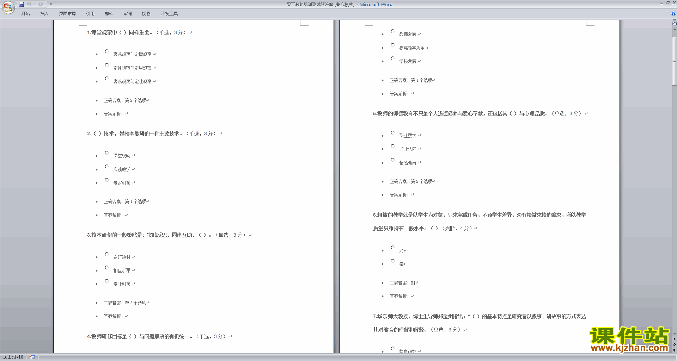Click text 正确答案：对
677x361 pixels.
[402, 283]
